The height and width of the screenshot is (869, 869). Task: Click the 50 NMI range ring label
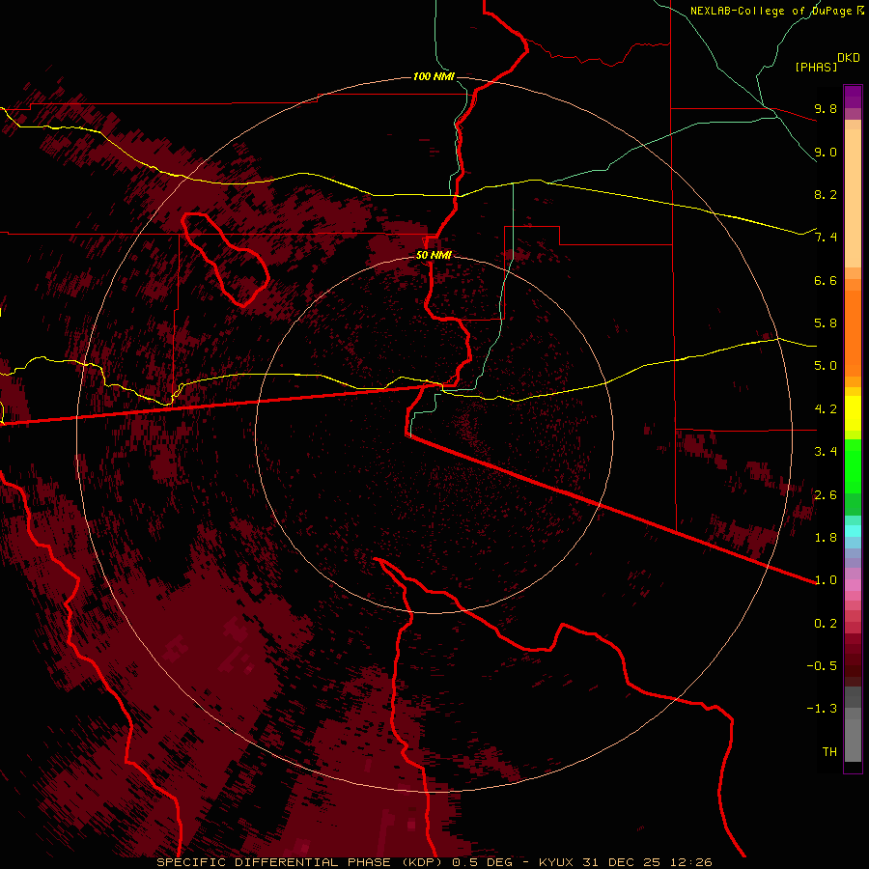pyautogui.click(x=434, y=255)
